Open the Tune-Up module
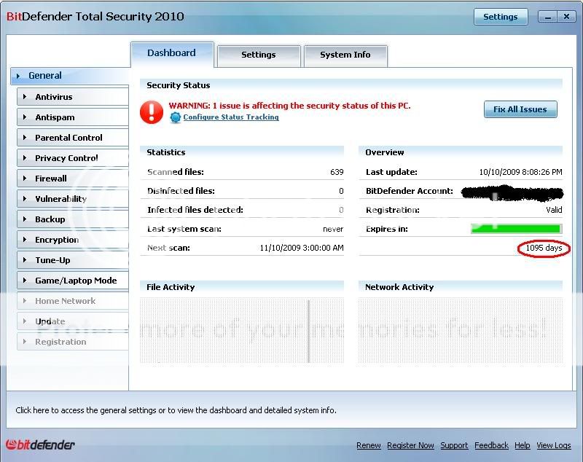This screenshot has height=462, width=583. click(73, 260)
